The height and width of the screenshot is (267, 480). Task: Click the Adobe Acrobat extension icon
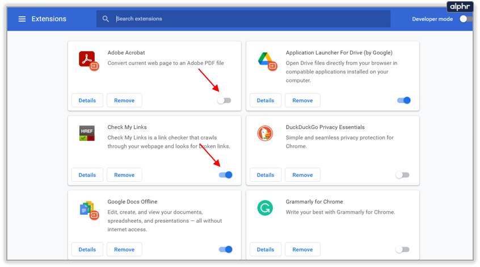pyautogui.click(x=89, y=60)
